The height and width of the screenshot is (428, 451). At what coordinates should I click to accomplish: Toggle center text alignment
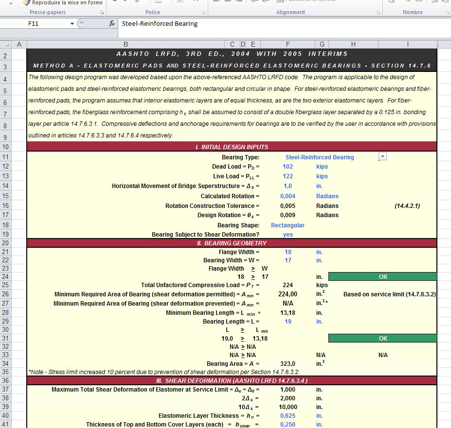pyautogui.click(x=228, y=1)
